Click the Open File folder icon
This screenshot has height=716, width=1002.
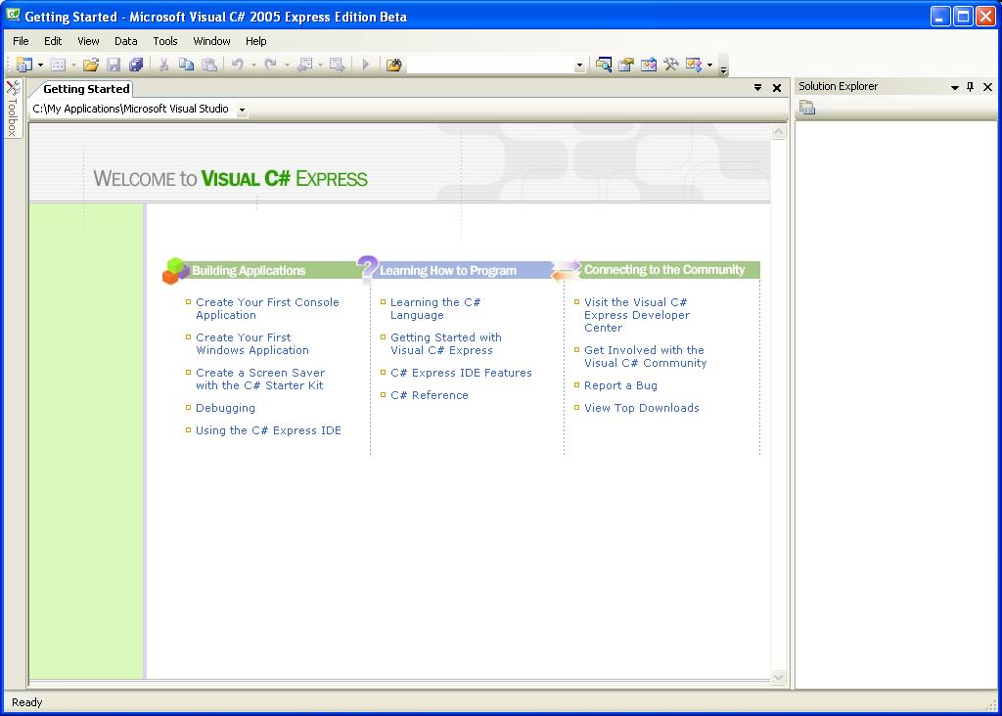pyautogui.click(x=91, y=65)
